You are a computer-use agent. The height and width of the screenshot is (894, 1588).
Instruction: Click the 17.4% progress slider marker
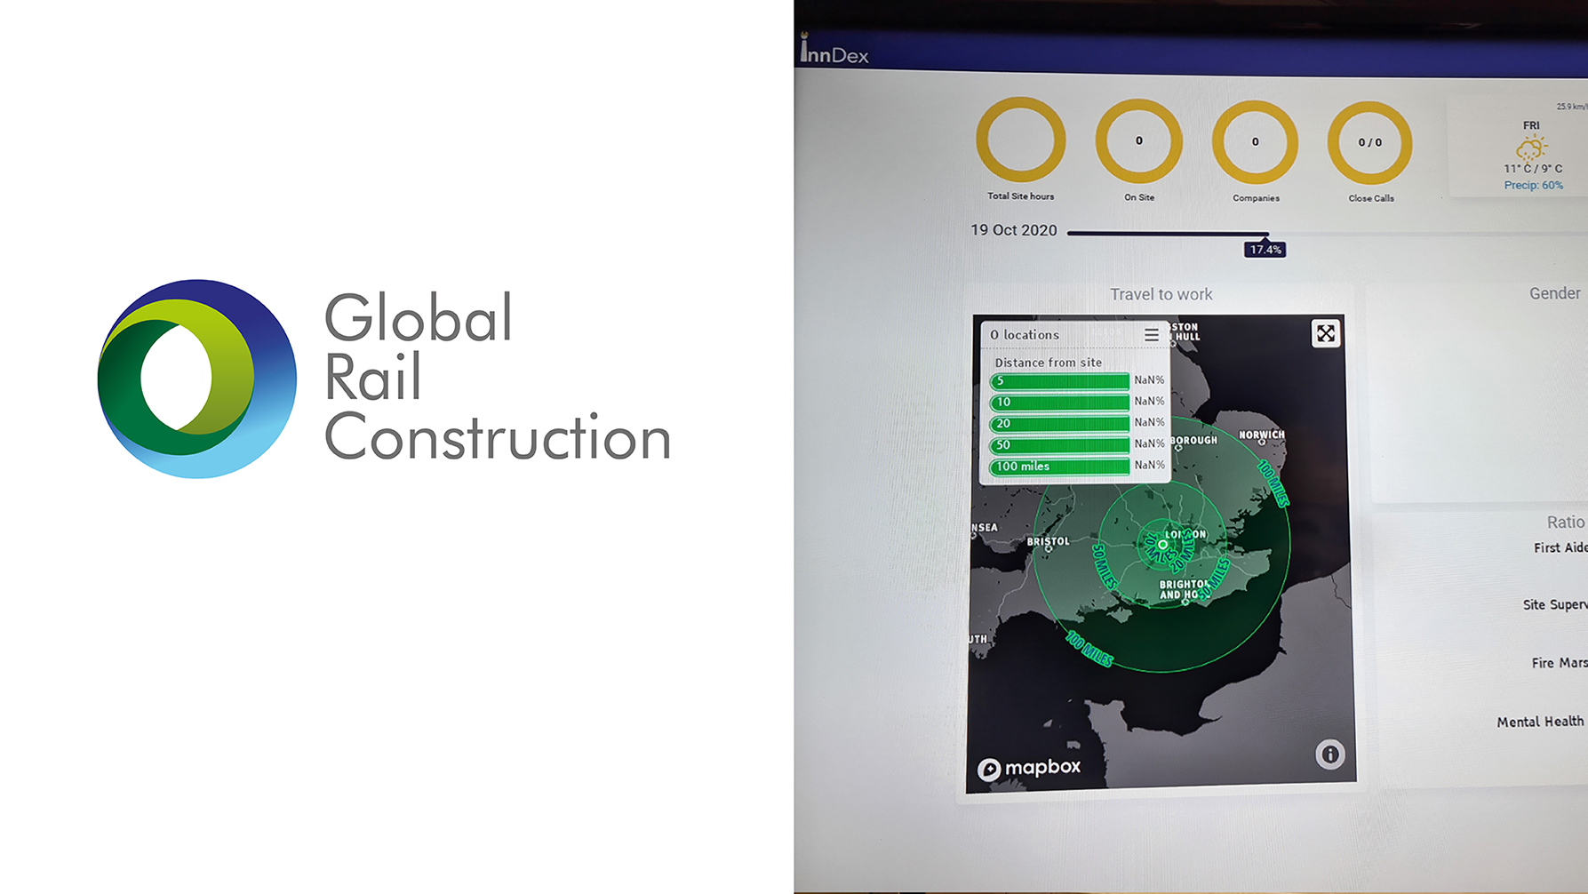pos(1265,249)
